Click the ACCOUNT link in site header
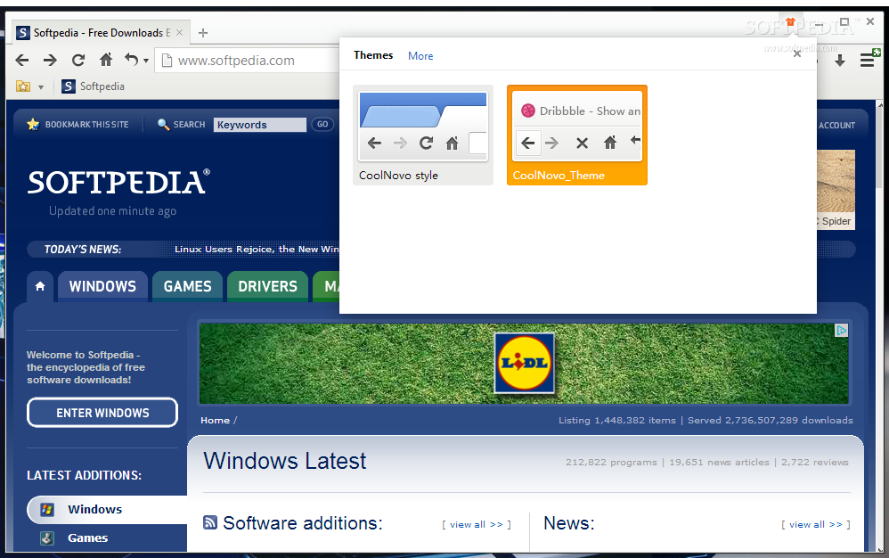Image resolution: width=889 pixels, height=558 pixels. [x=836, y=126]
